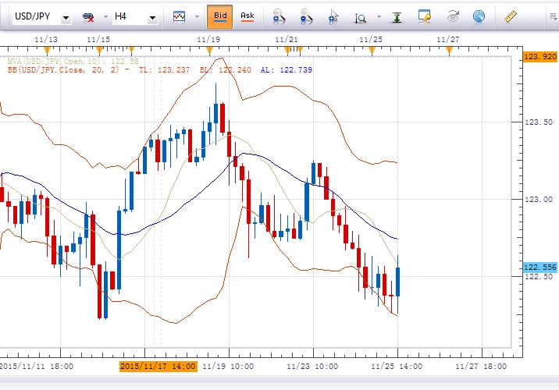The height and width of the screenshot is (390, 559).
Task: Click the MVA(USD/JPY.Open, 10) indicator label
Action: point(73,62)
